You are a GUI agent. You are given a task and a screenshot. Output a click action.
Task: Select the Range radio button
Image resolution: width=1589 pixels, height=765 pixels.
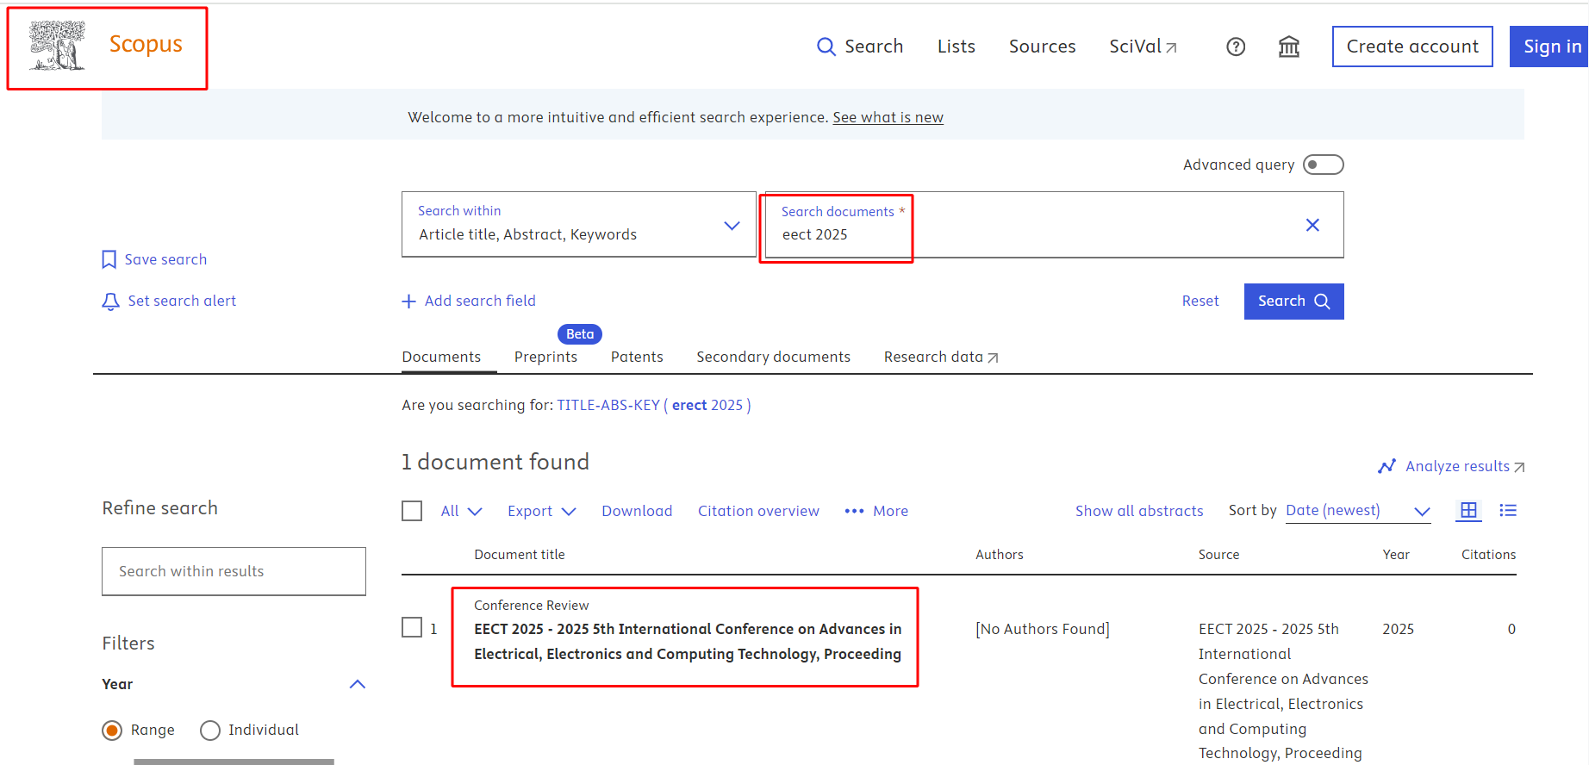tap(112, 731)
